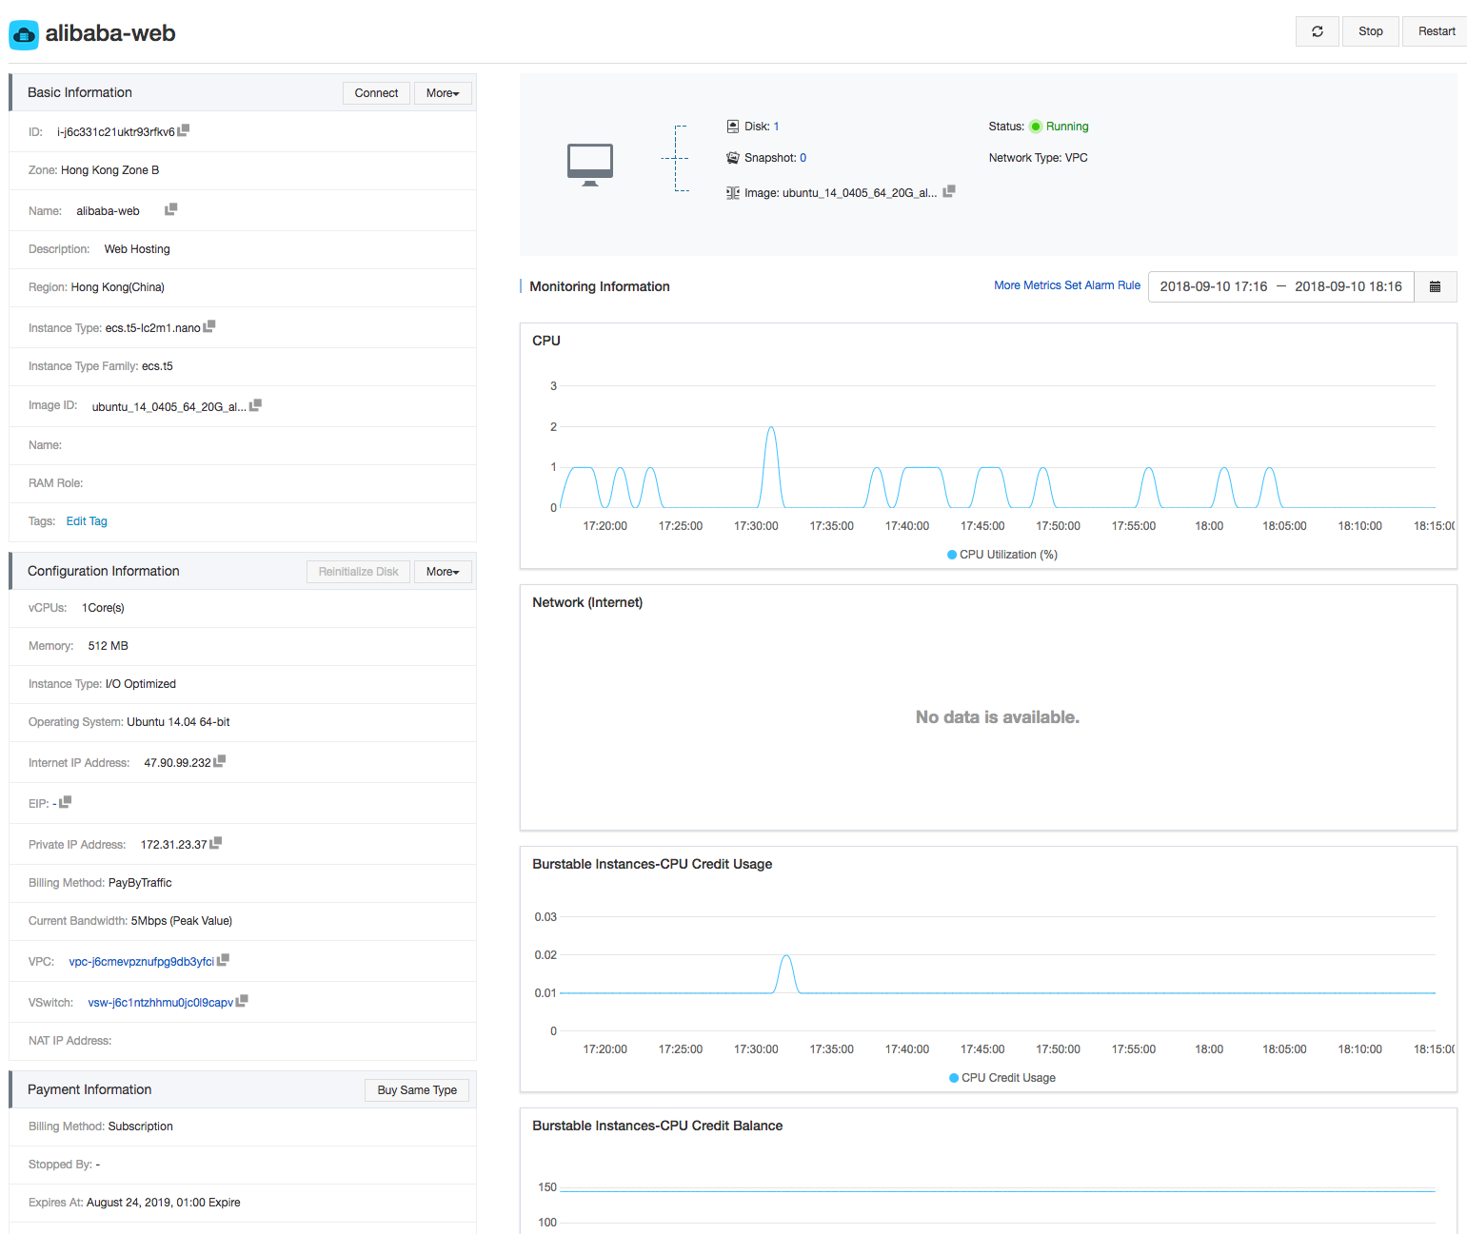
Task: Click the Edit Tag link
Action: tap(87, 521)
